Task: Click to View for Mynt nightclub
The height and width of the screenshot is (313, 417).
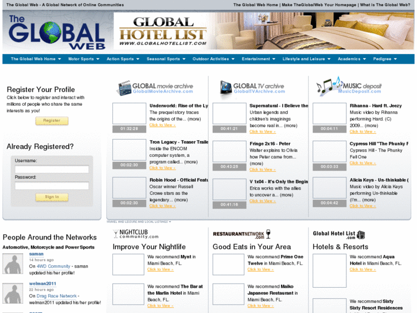Action: (x=161, y=269)
